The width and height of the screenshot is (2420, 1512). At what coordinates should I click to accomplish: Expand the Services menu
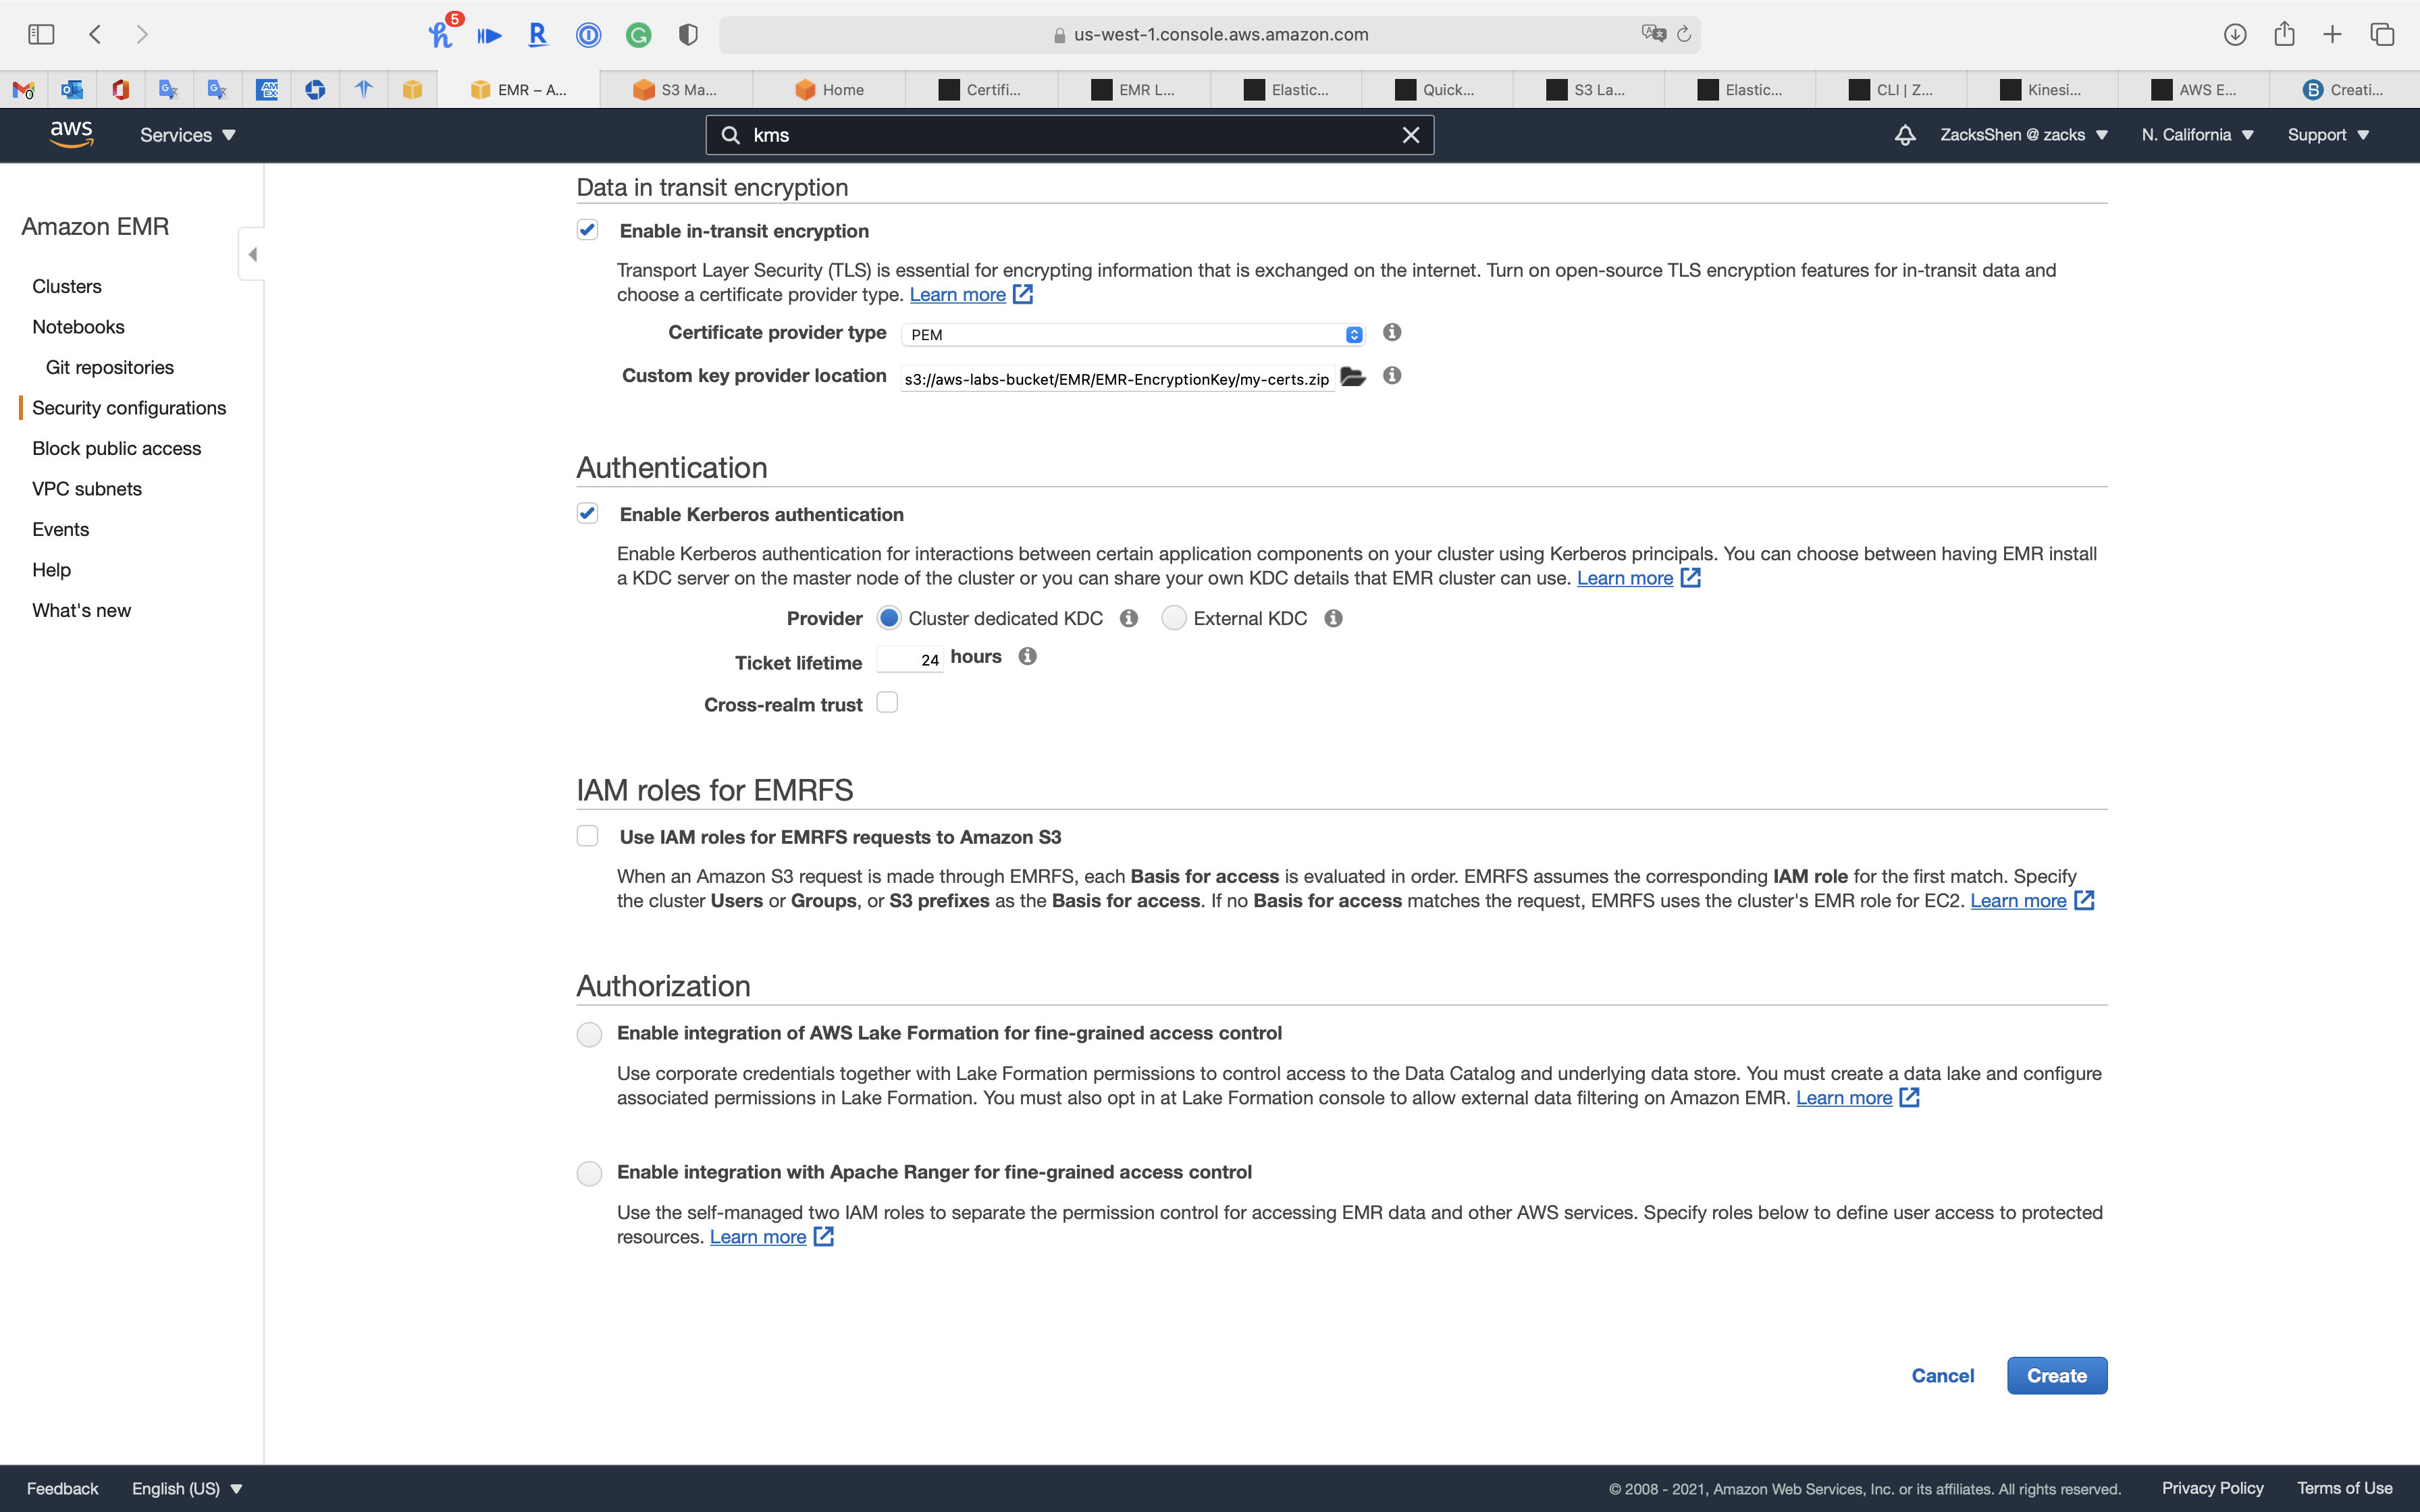[187, 135]
